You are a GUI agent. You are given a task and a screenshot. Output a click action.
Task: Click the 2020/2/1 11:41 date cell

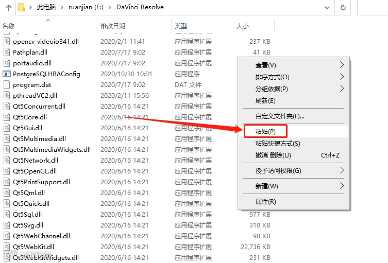tap(123, 41)
